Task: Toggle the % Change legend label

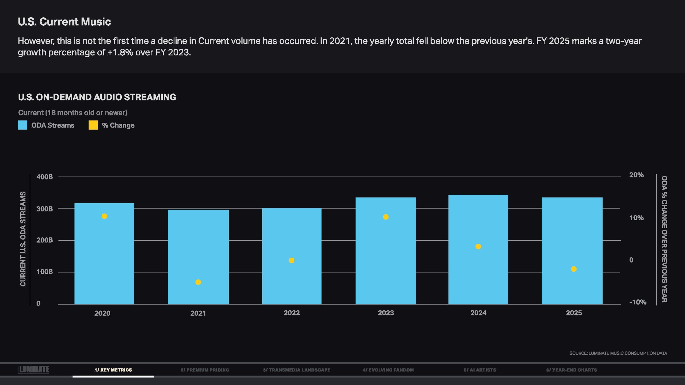Action: click(x=118, y=125)
